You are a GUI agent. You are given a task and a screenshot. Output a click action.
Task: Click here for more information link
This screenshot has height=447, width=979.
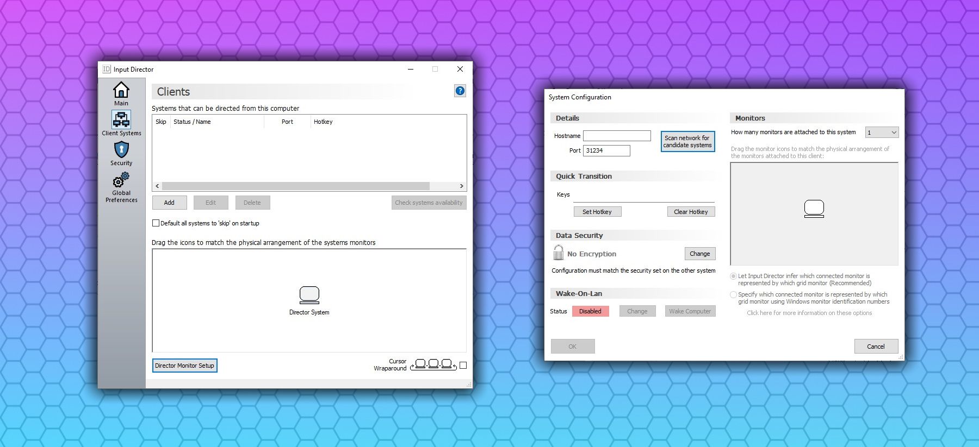[809, 313]
